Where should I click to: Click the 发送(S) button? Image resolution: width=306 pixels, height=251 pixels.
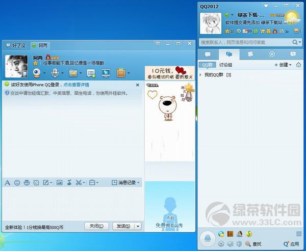[x=123, y=226]
